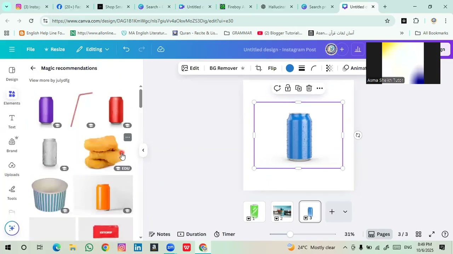Viewport: 453px width, 254px height.
Task: Open the Duration control
Action: [191, 234]
